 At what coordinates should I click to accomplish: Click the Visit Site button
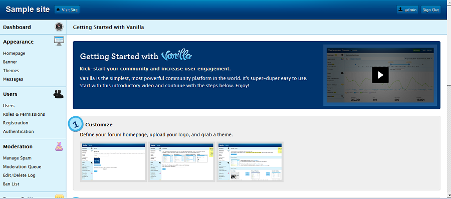coord(67,10)
